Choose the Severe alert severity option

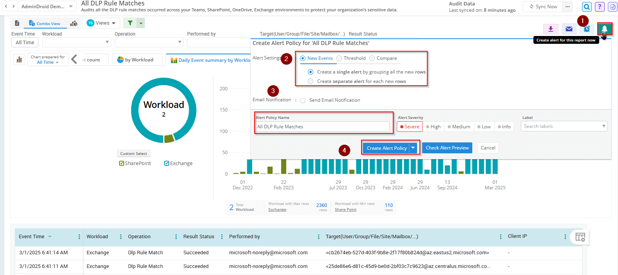coord(410,127)
